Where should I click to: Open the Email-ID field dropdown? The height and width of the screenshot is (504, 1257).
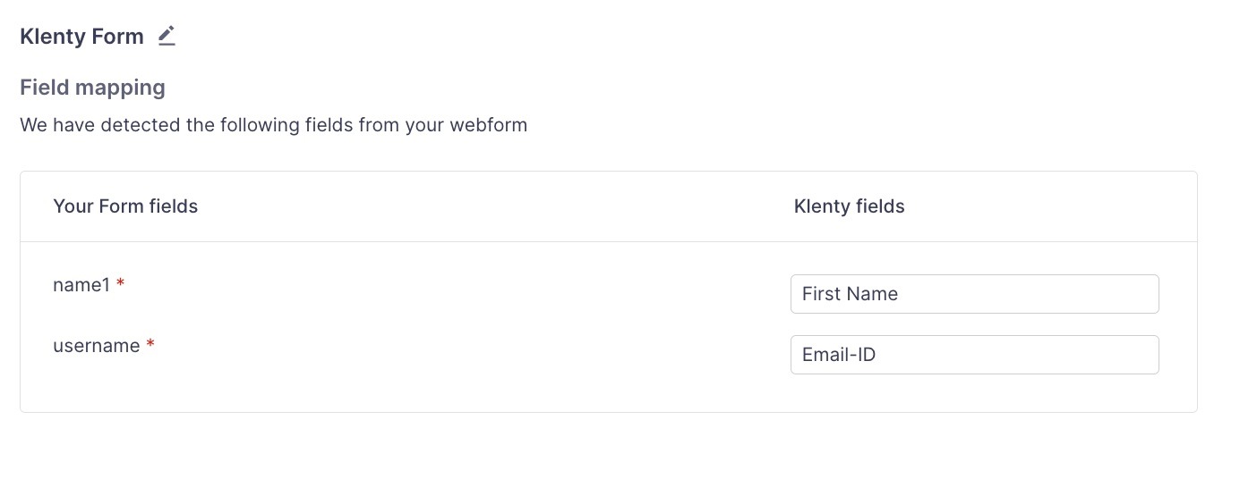tap(974, 355)
